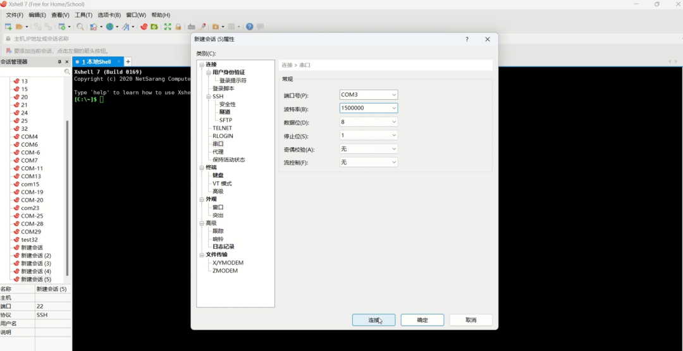Select 新建会话 (3) in session manager
Viewport: 683px width, 351px height.
(x=35, y=264)
